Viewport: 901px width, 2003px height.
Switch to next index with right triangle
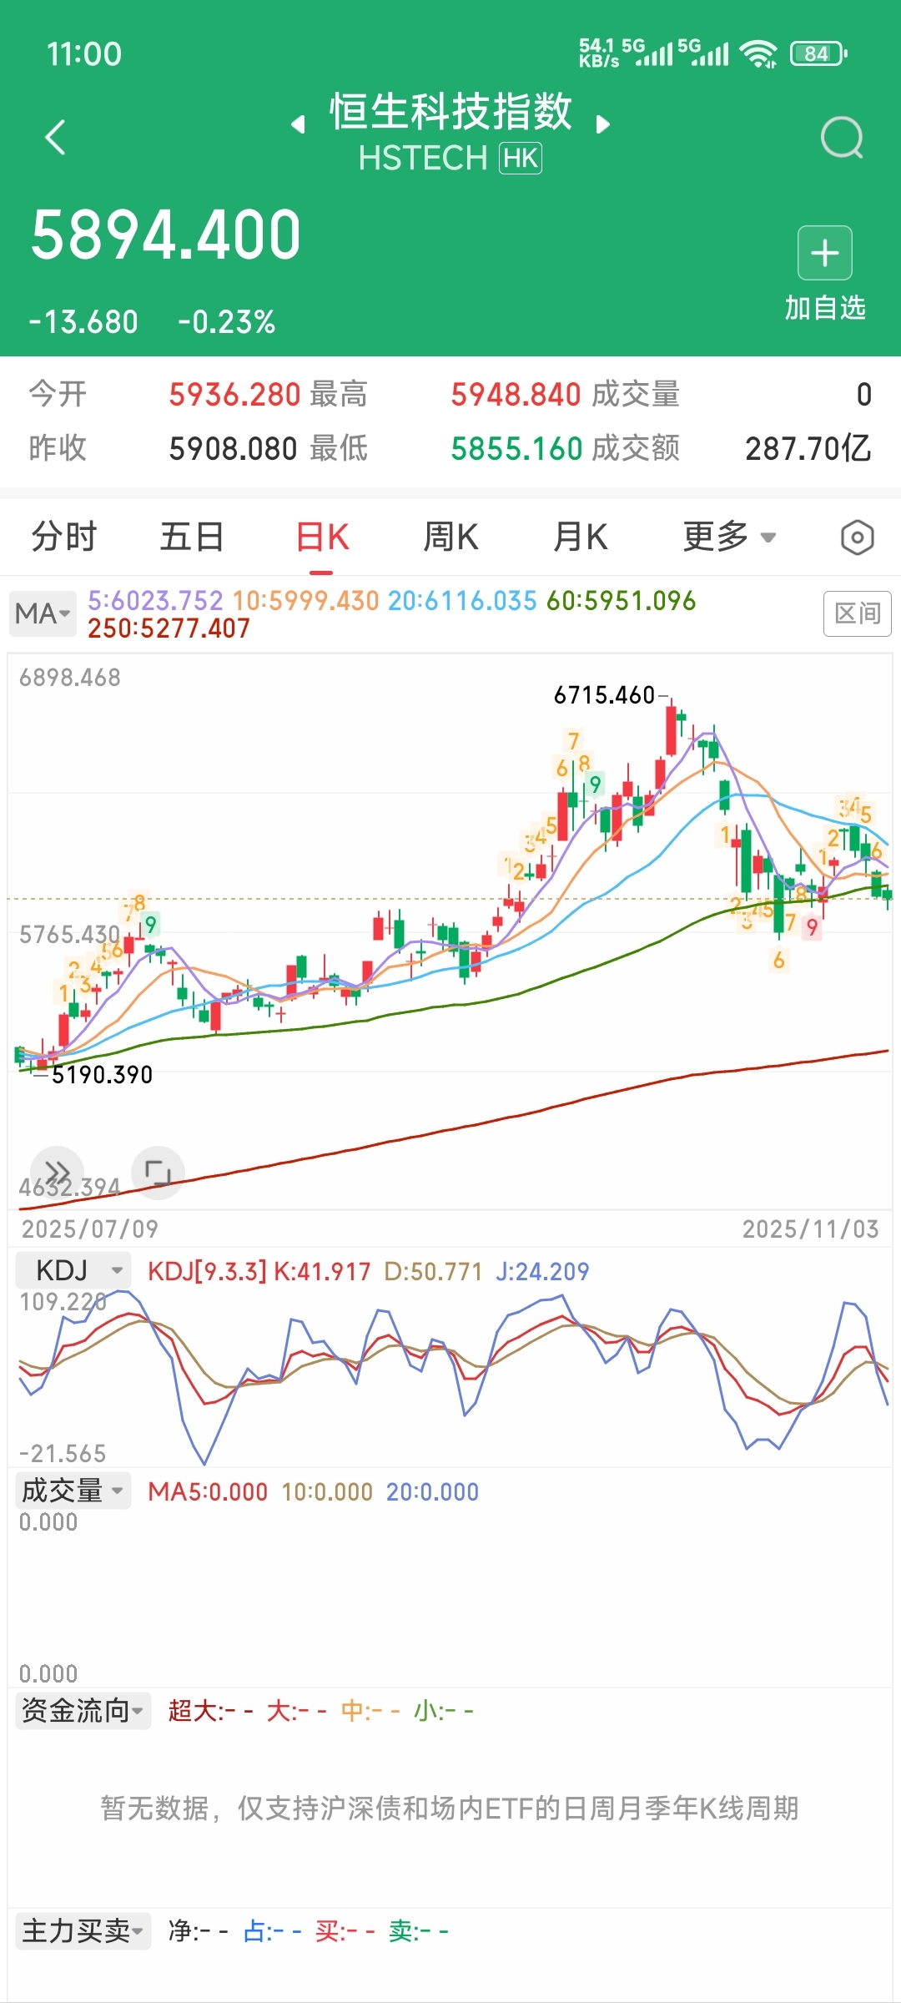(603, 125)
